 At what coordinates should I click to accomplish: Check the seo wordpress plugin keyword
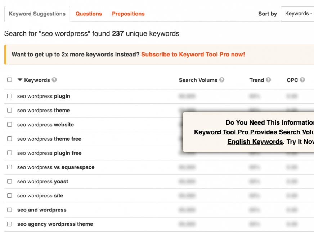tap(9, 96)
